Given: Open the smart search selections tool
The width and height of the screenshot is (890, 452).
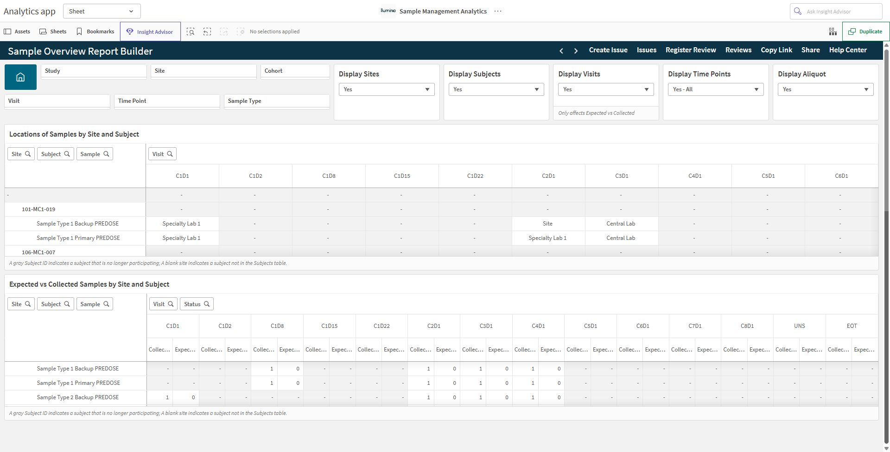Looking at the screenshot, I should [x=191, y=31].
